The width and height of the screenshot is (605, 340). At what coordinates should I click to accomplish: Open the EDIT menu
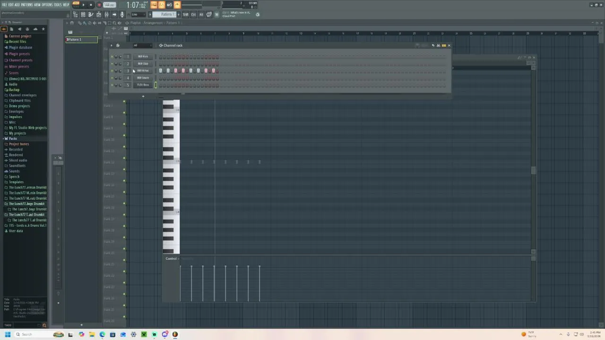(x=11, y=5)
